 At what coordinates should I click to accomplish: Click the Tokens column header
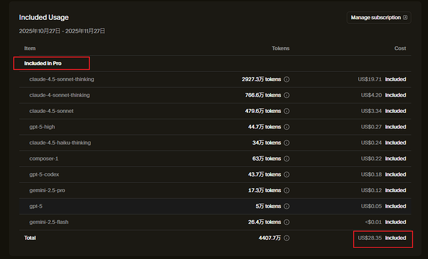(x=280, y=48)
